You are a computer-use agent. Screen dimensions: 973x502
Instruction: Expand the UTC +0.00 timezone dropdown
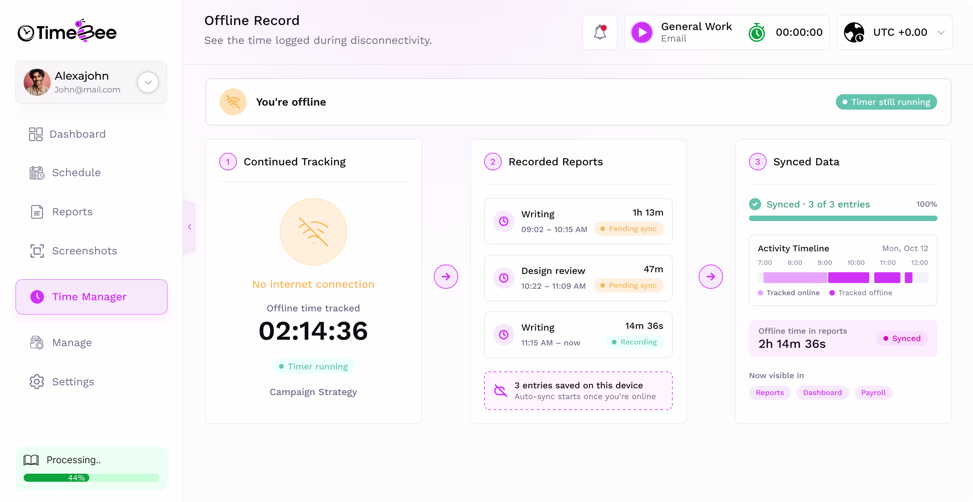(941, 32)
